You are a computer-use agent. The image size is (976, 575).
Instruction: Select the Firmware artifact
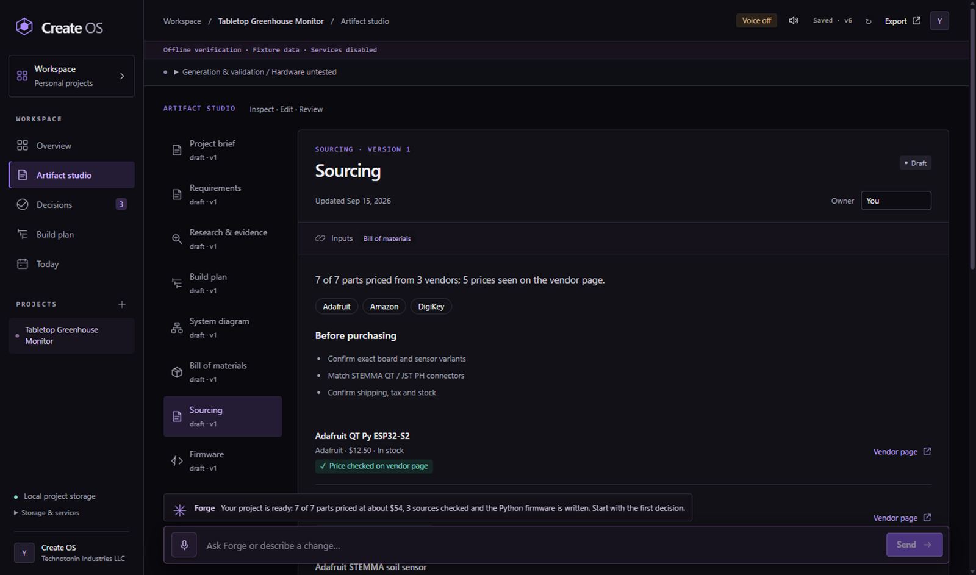223,461
